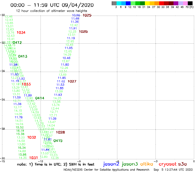The width and height of the screenshot is (196, 172).
Task: Click the latitude axis label -26
Action: [x=2, y=100]
